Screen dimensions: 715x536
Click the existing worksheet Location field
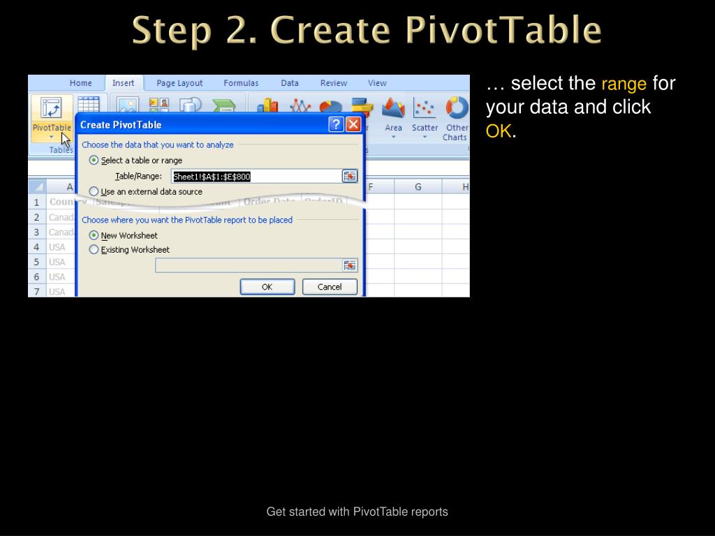[x=249, y=265]
